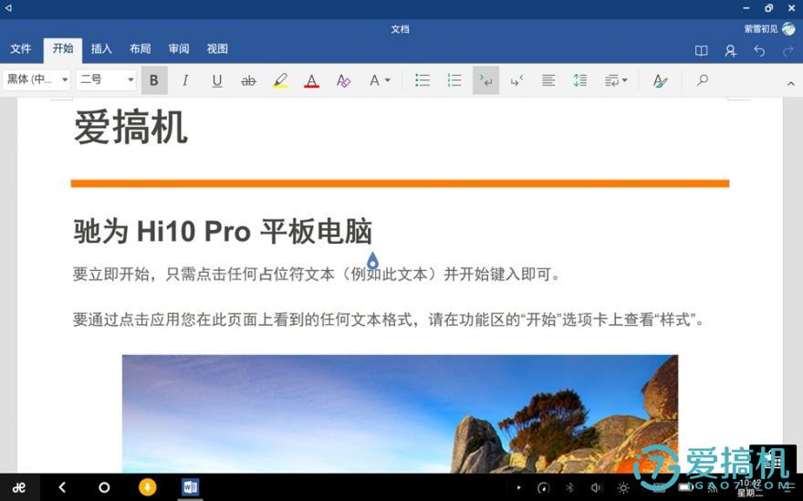Tap the taskbar back arrow
This screenshot has width=803, height=501.
[62, 487]
